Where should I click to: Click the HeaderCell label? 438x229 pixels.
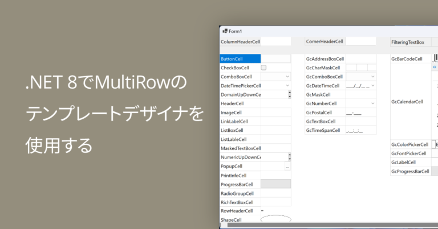pos(232,103)
